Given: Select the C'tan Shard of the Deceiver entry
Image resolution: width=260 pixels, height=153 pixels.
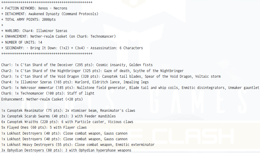Looking at the screenshot, I should coord(77,65).
